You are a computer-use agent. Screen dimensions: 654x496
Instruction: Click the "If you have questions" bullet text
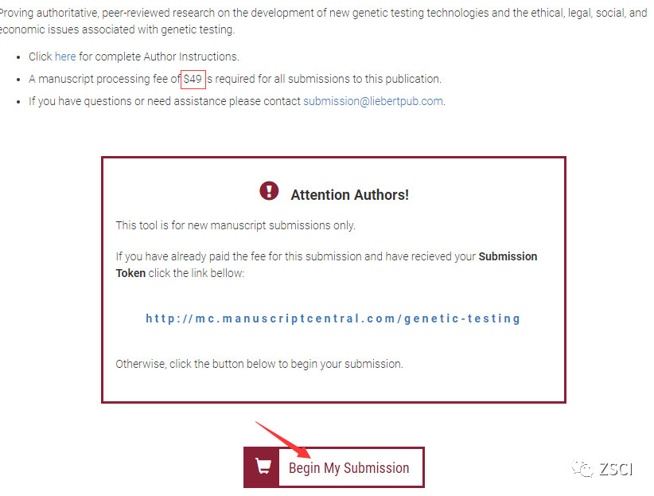(164, 101)
